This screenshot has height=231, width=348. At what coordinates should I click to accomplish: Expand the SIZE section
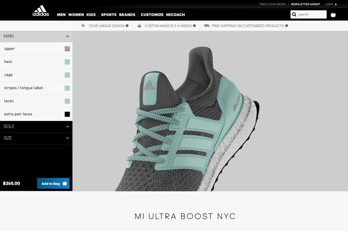pos(67,138)
